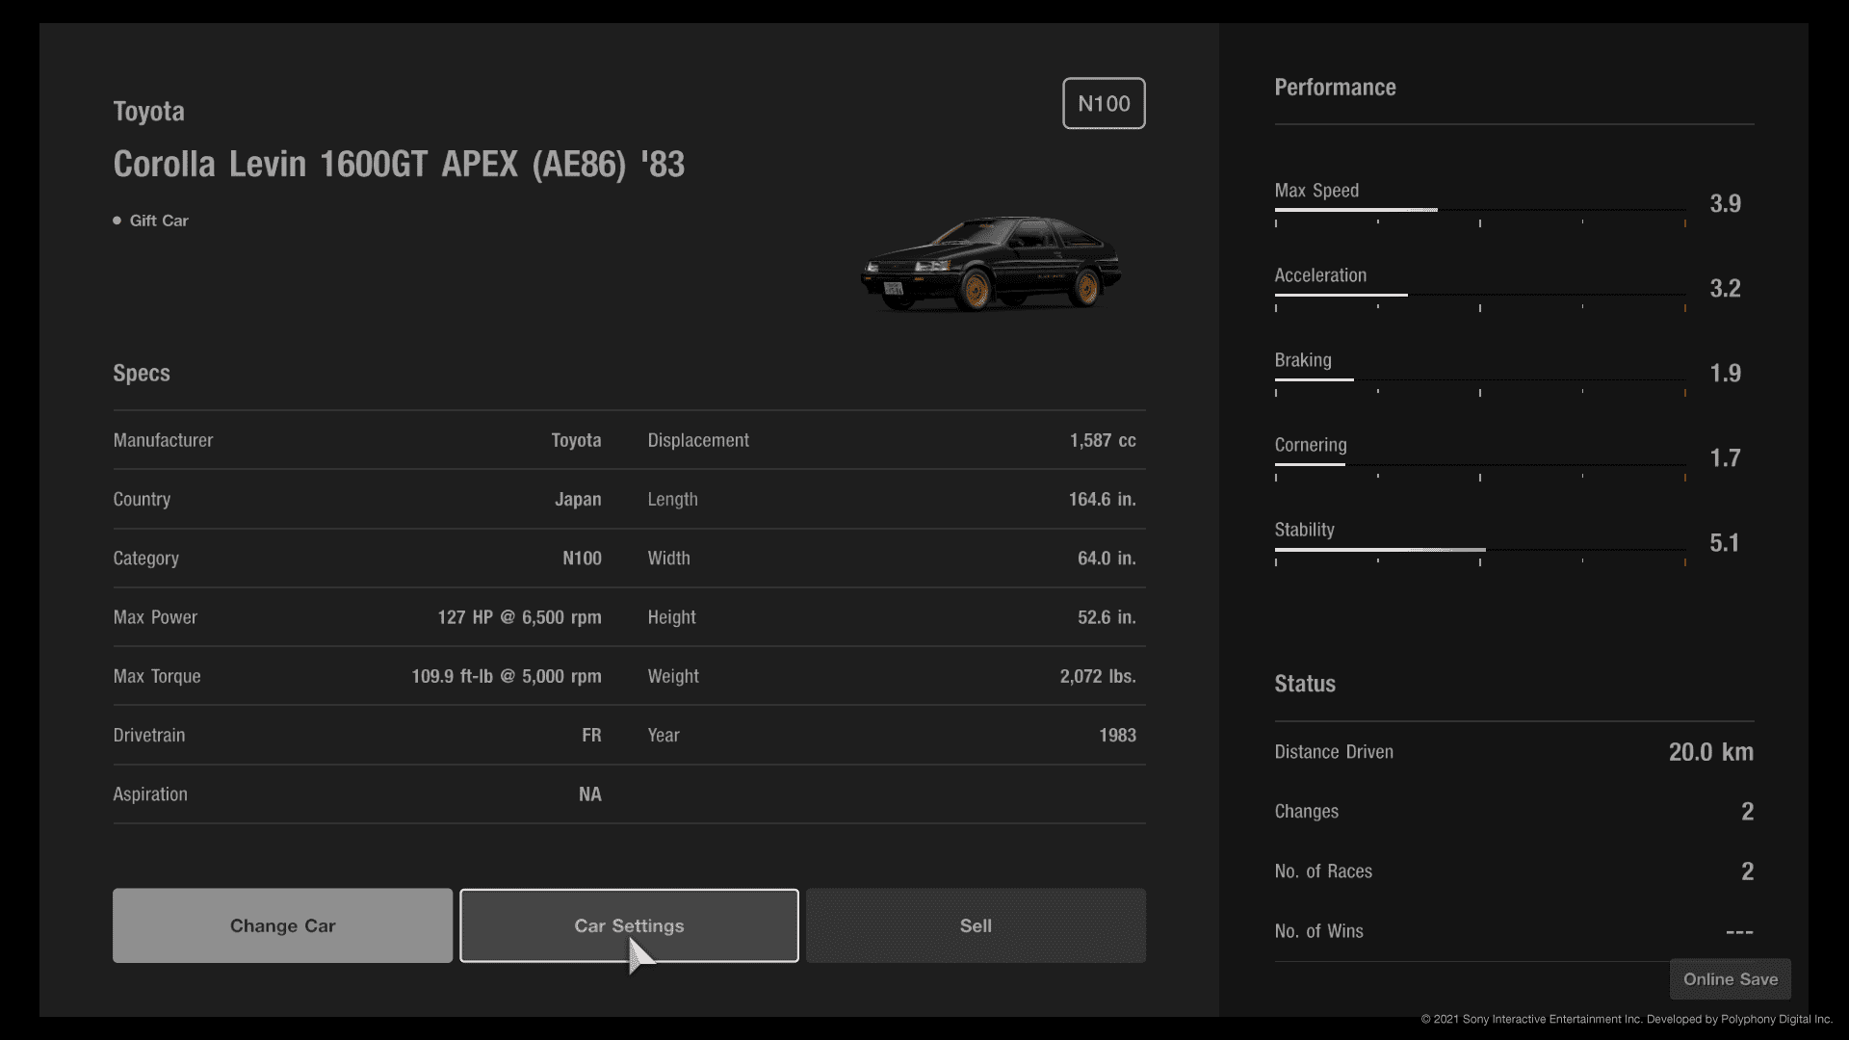Click the Aspiration value NA
Screen dimensions: 1849x1040
[590, 794]
